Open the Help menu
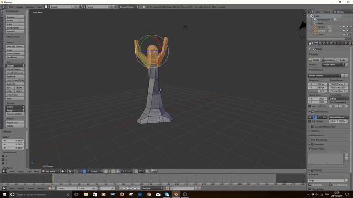 pos(39,7)
